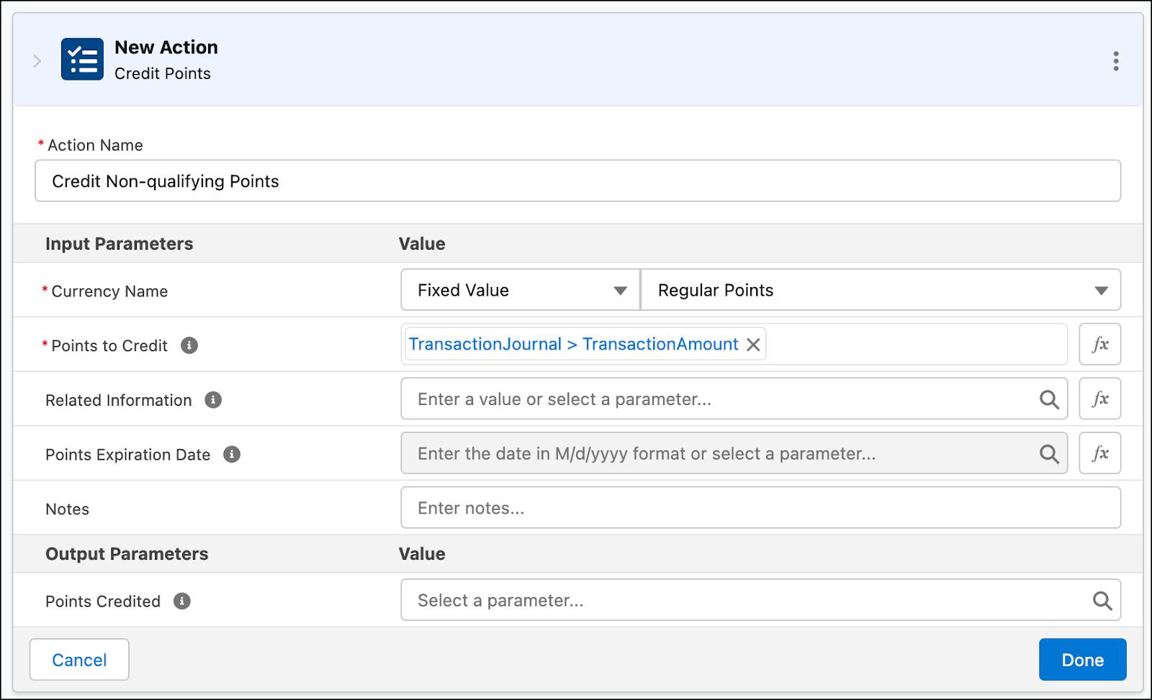The image size is (1152, 700).
Task: Remove the TransactionAmount value pill
Action: (x=753, y=344)
